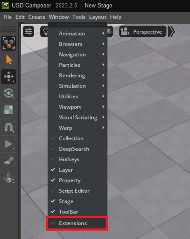Toggle the Snap magnet tool
Image resolution: width=190 pixels, height=239 pixels.
(x=9, y=127)
